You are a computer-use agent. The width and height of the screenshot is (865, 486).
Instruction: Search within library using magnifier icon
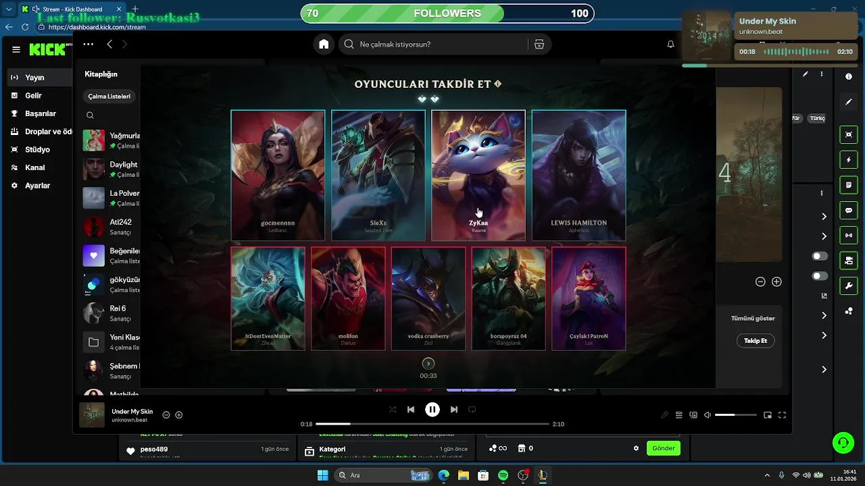tap(90, 115)
